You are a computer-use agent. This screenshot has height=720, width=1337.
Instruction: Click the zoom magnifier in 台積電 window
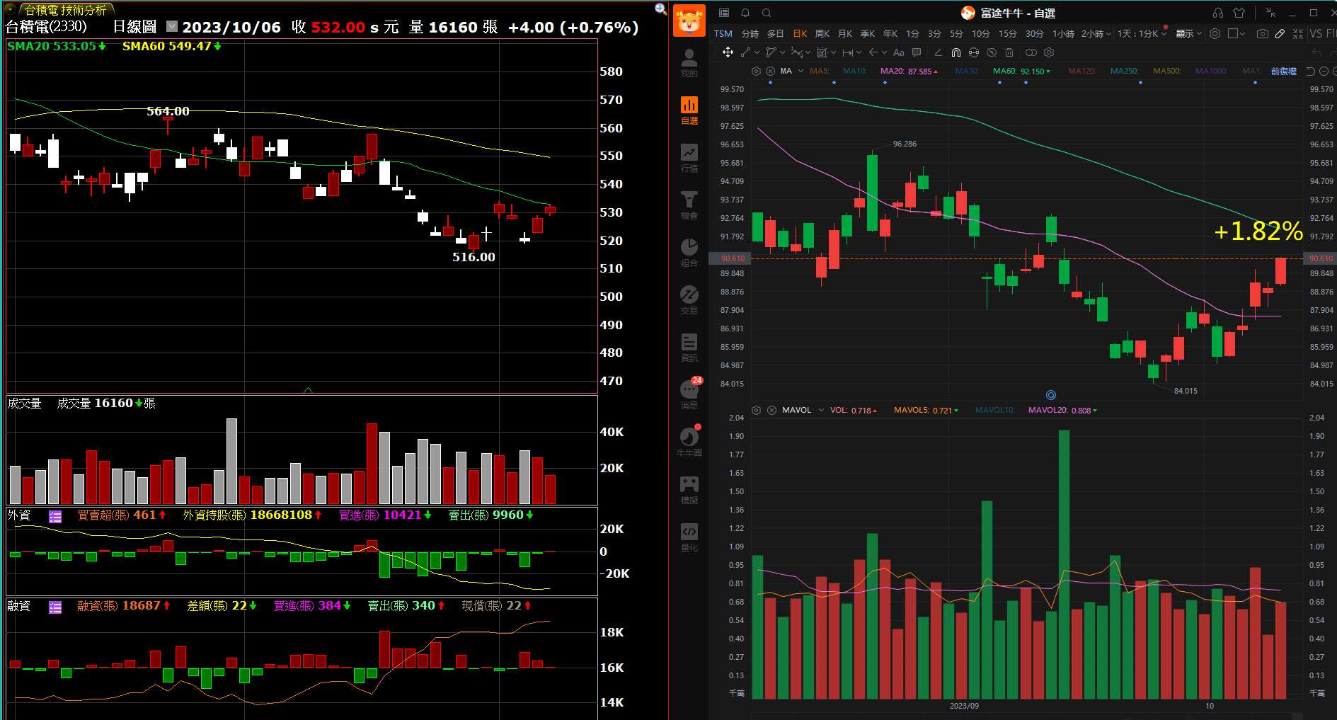(660, 8)
